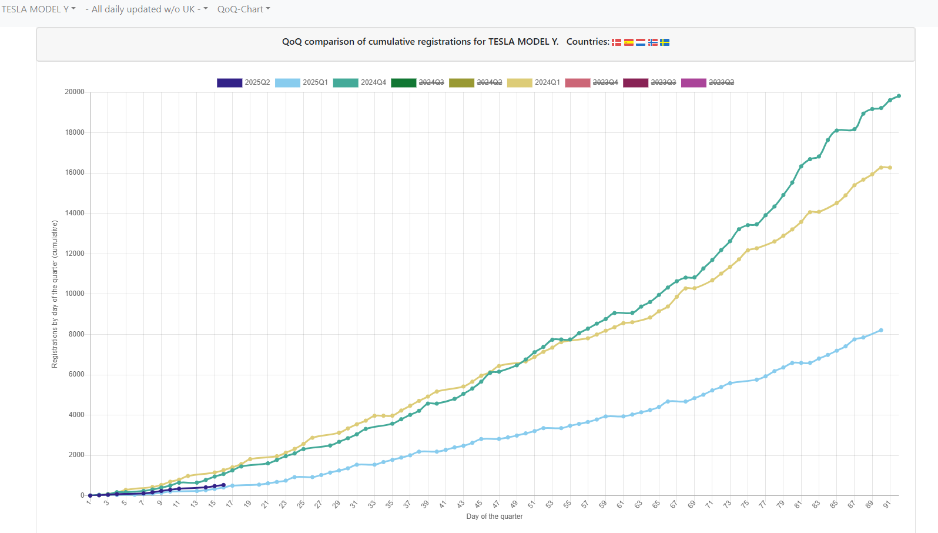This screenshot has height=533, width=938.
Task: Click the Denmark flag icon
Action: click(617, 42)
